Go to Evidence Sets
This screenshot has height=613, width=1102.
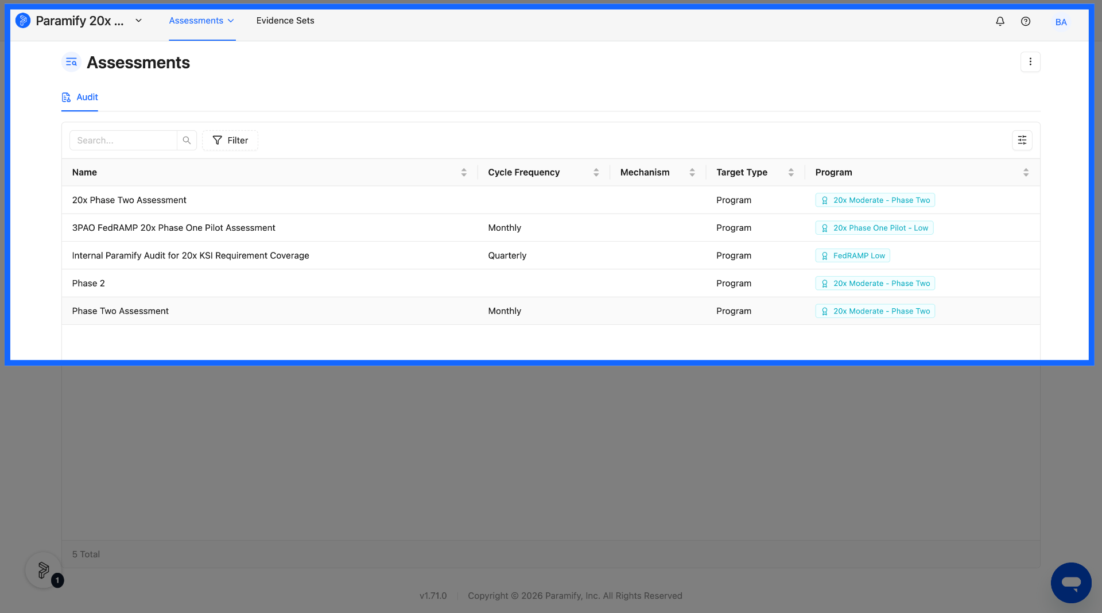coord(285,21)
